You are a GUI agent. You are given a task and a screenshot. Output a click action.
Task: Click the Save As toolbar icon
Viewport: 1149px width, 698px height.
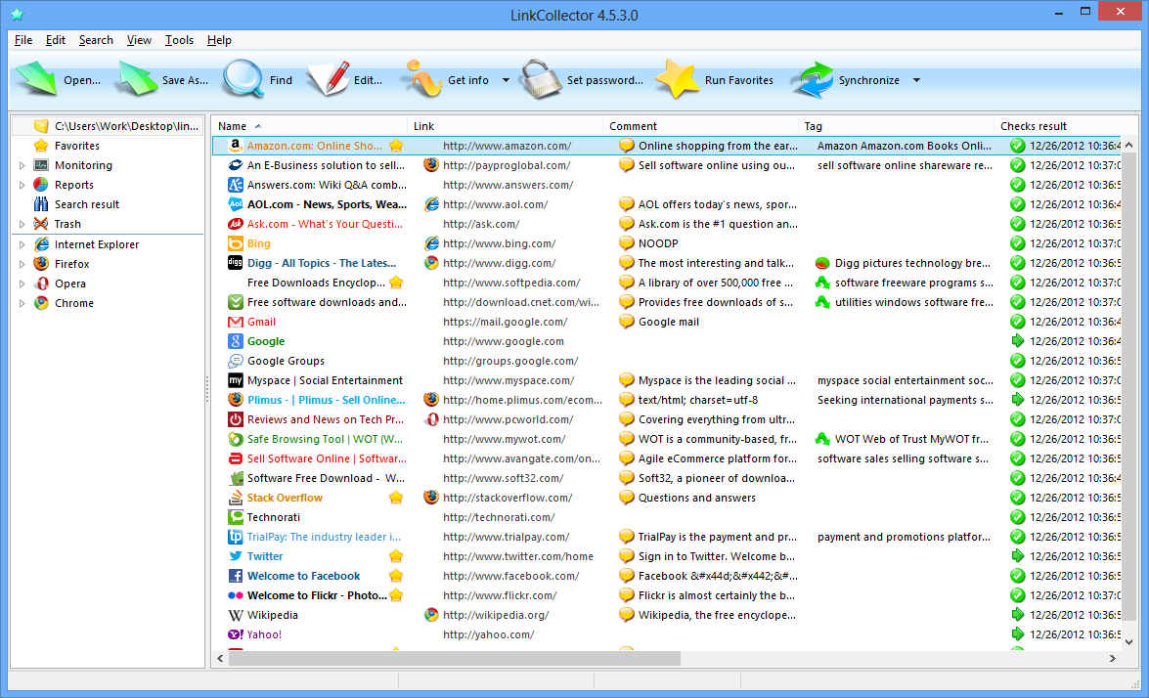click(x=138, y=80)
